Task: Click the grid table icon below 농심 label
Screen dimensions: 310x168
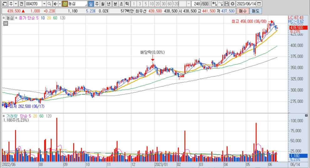Action: pos(5,23)
